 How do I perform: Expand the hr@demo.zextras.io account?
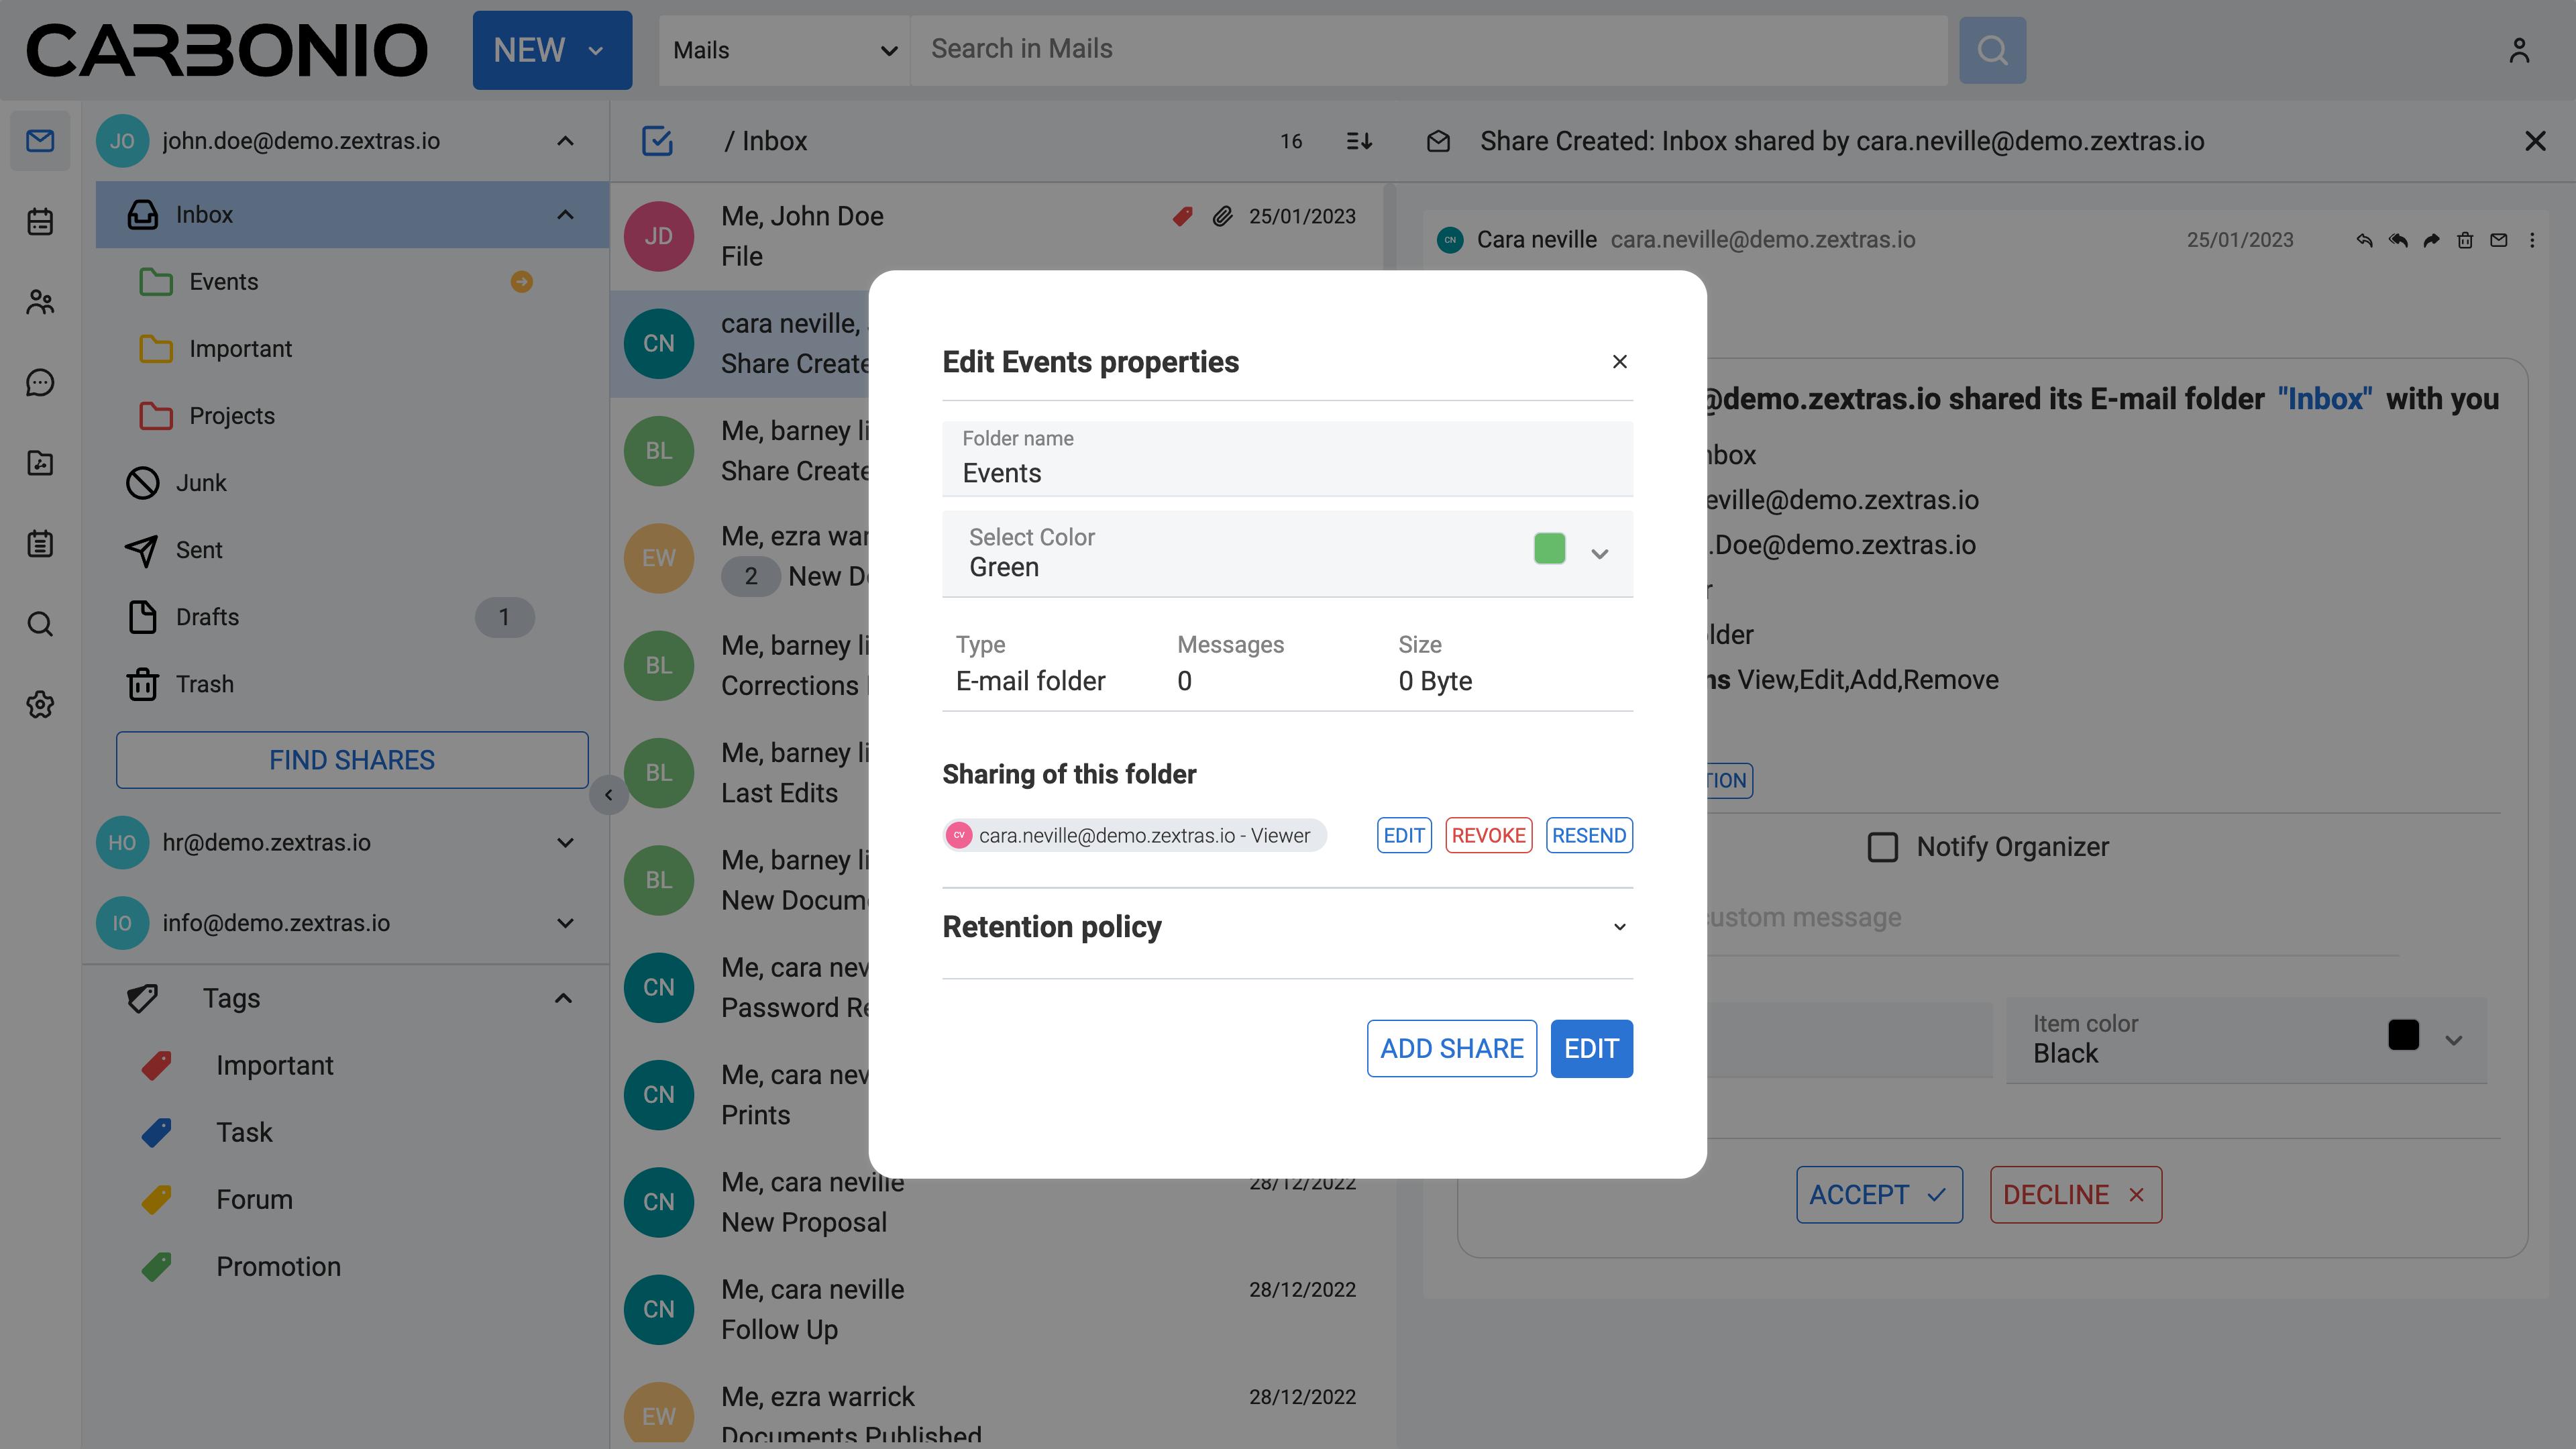565,842
